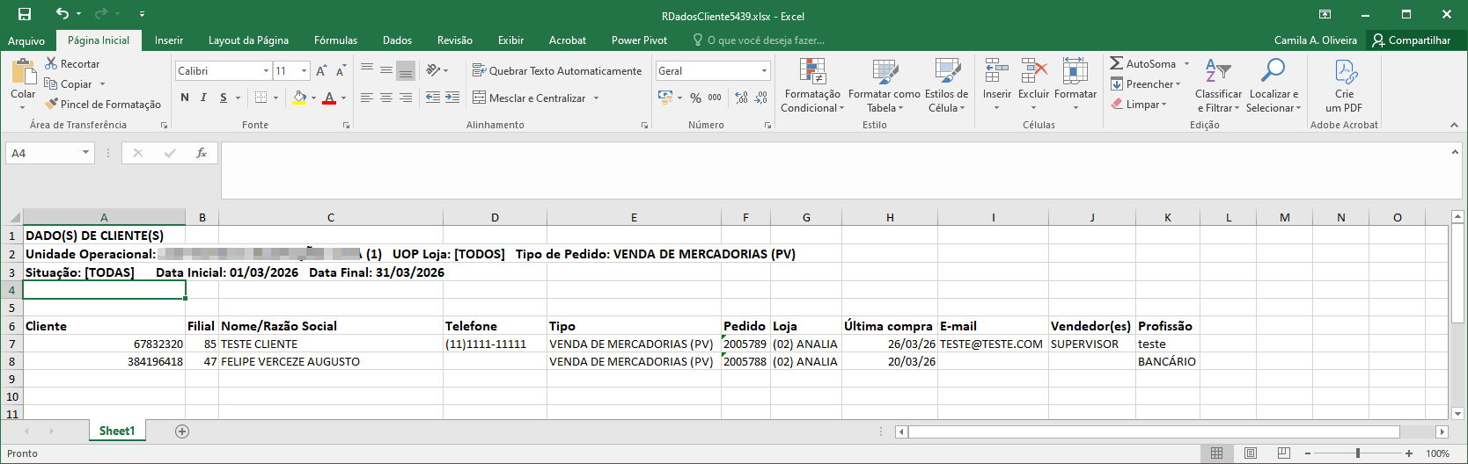This screenshot has height=464, width=1468.
Task: Click the Format Painter brush icon
Action: point(52,104)
